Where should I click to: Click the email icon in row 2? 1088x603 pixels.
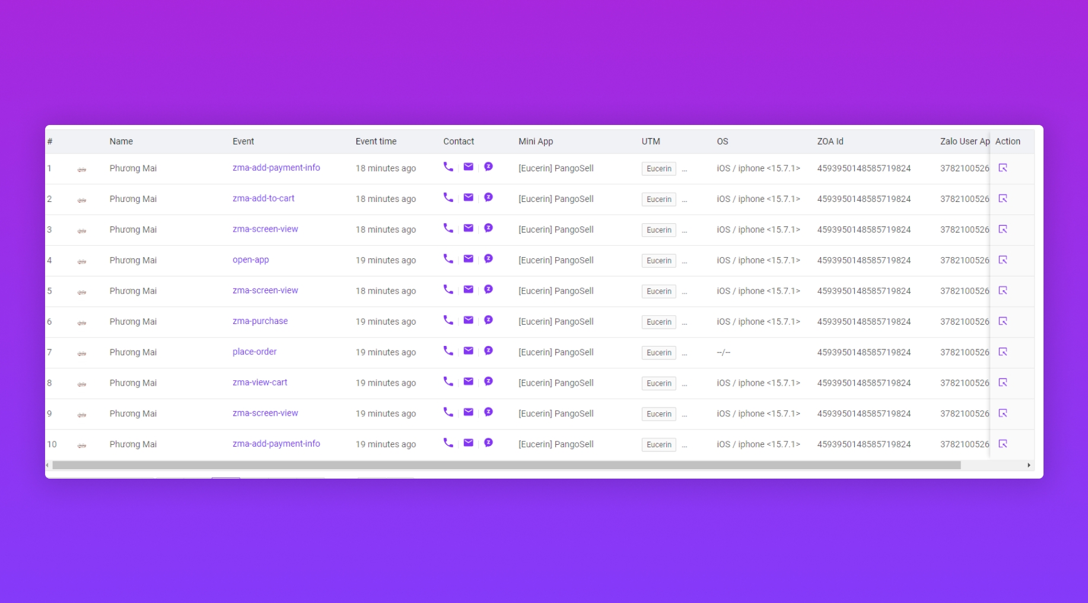(x=468, y=198)
